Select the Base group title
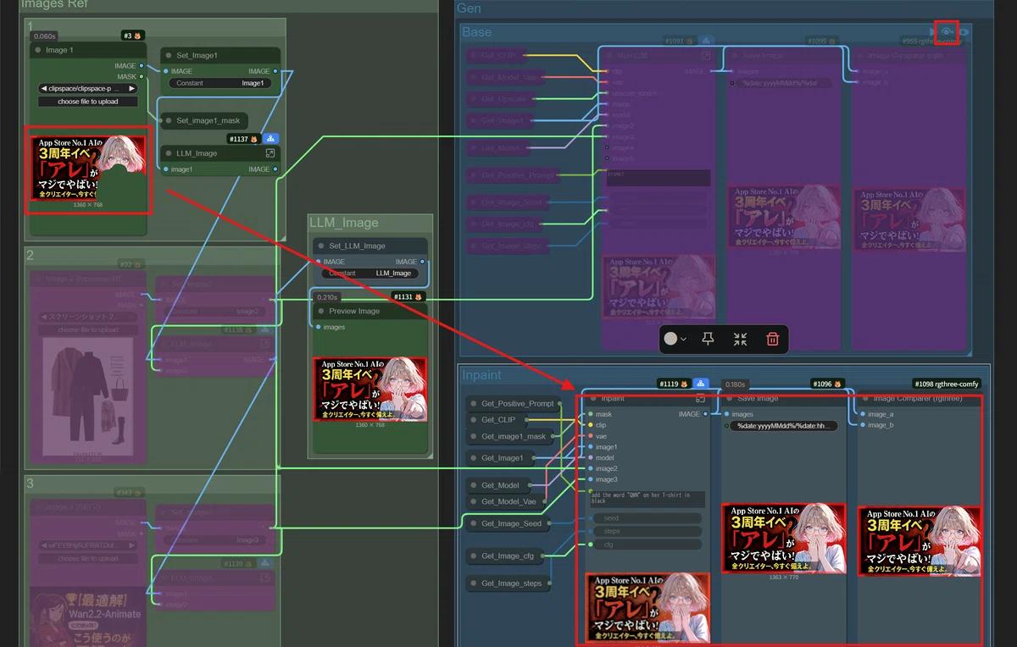 475,32
